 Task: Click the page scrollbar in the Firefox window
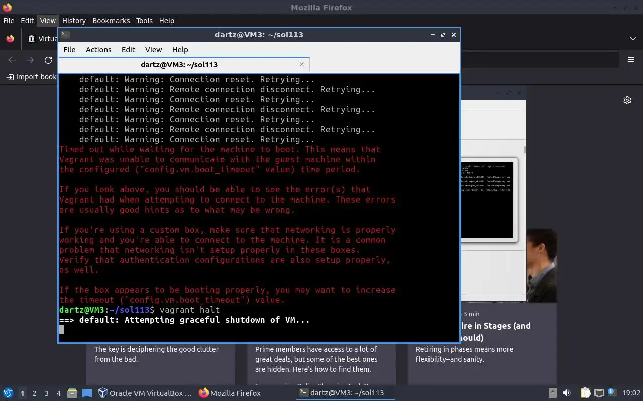(525, 149)
